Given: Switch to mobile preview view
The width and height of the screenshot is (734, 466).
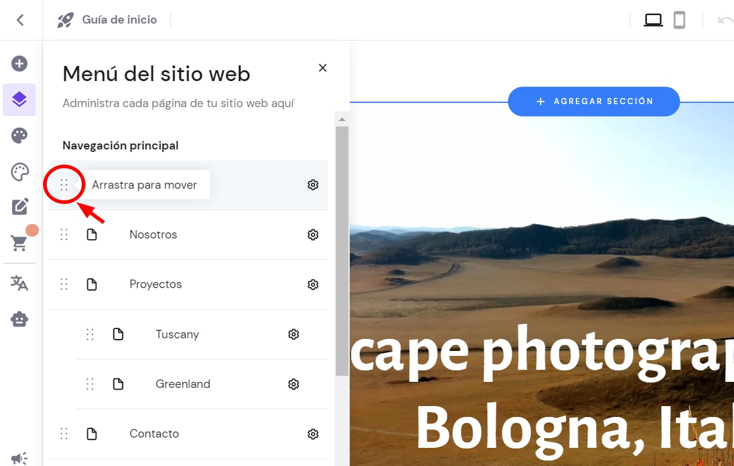Looking at the screenshot, I should (x=679, y=20).
